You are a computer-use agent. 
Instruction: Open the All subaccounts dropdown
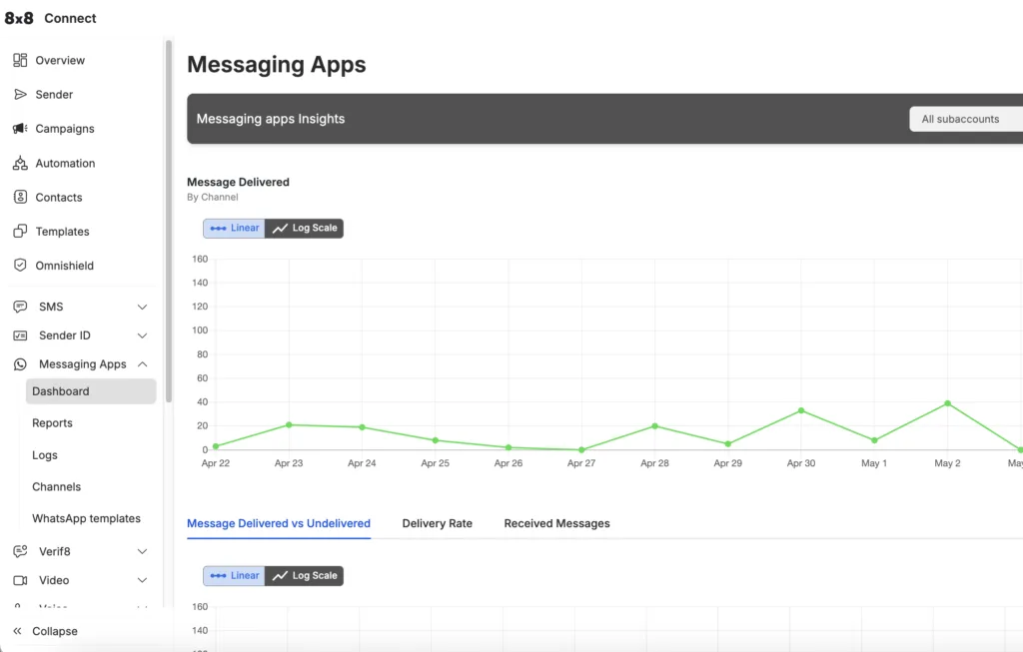[966, 119]
